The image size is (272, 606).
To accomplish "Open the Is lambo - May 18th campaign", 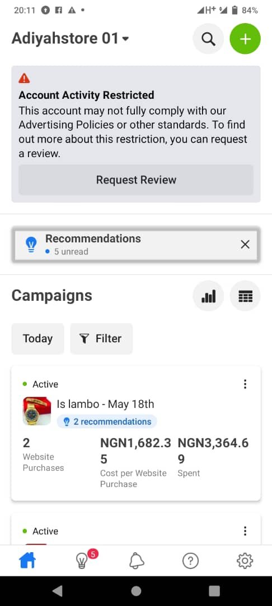I will click(x=105, y=404).
